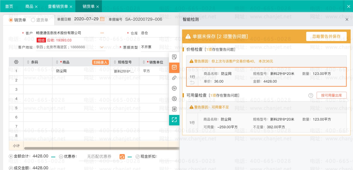Click the 扫码录入 scan entry button

pos(100,62)
